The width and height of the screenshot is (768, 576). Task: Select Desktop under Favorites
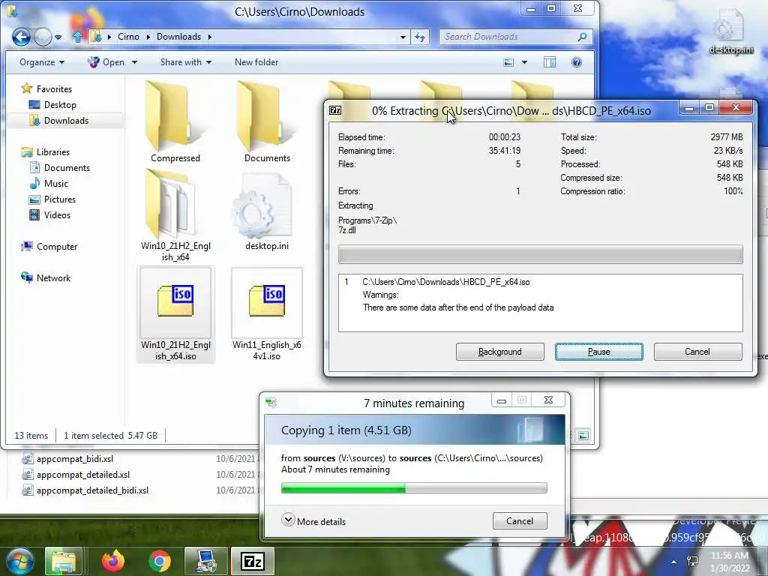tap(52, 105)
